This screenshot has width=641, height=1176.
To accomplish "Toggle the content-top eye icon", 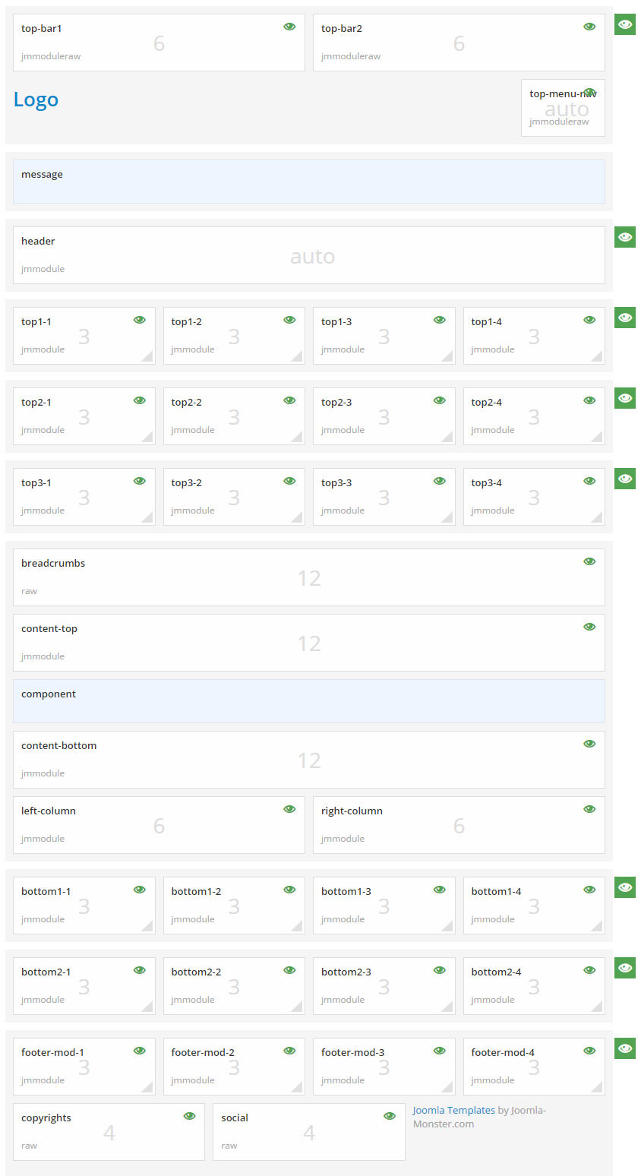I will point(589,626).
